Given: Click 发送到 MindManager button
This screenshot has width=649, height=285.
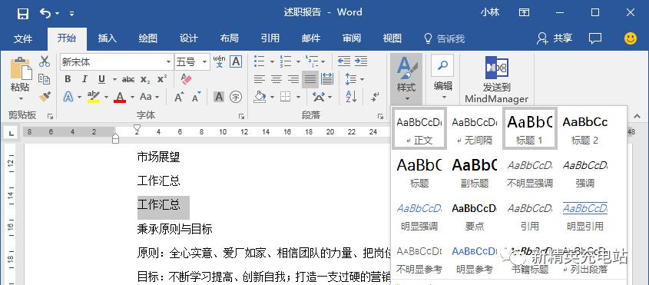Looking at the screenshot, I should tap(496, 80).
